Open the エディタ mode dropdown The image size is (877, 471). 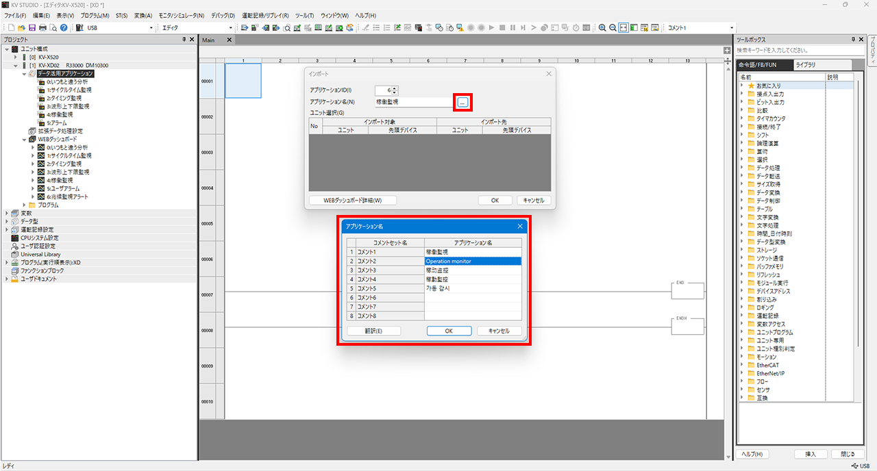pyautogui.click(x=231, y=27)
